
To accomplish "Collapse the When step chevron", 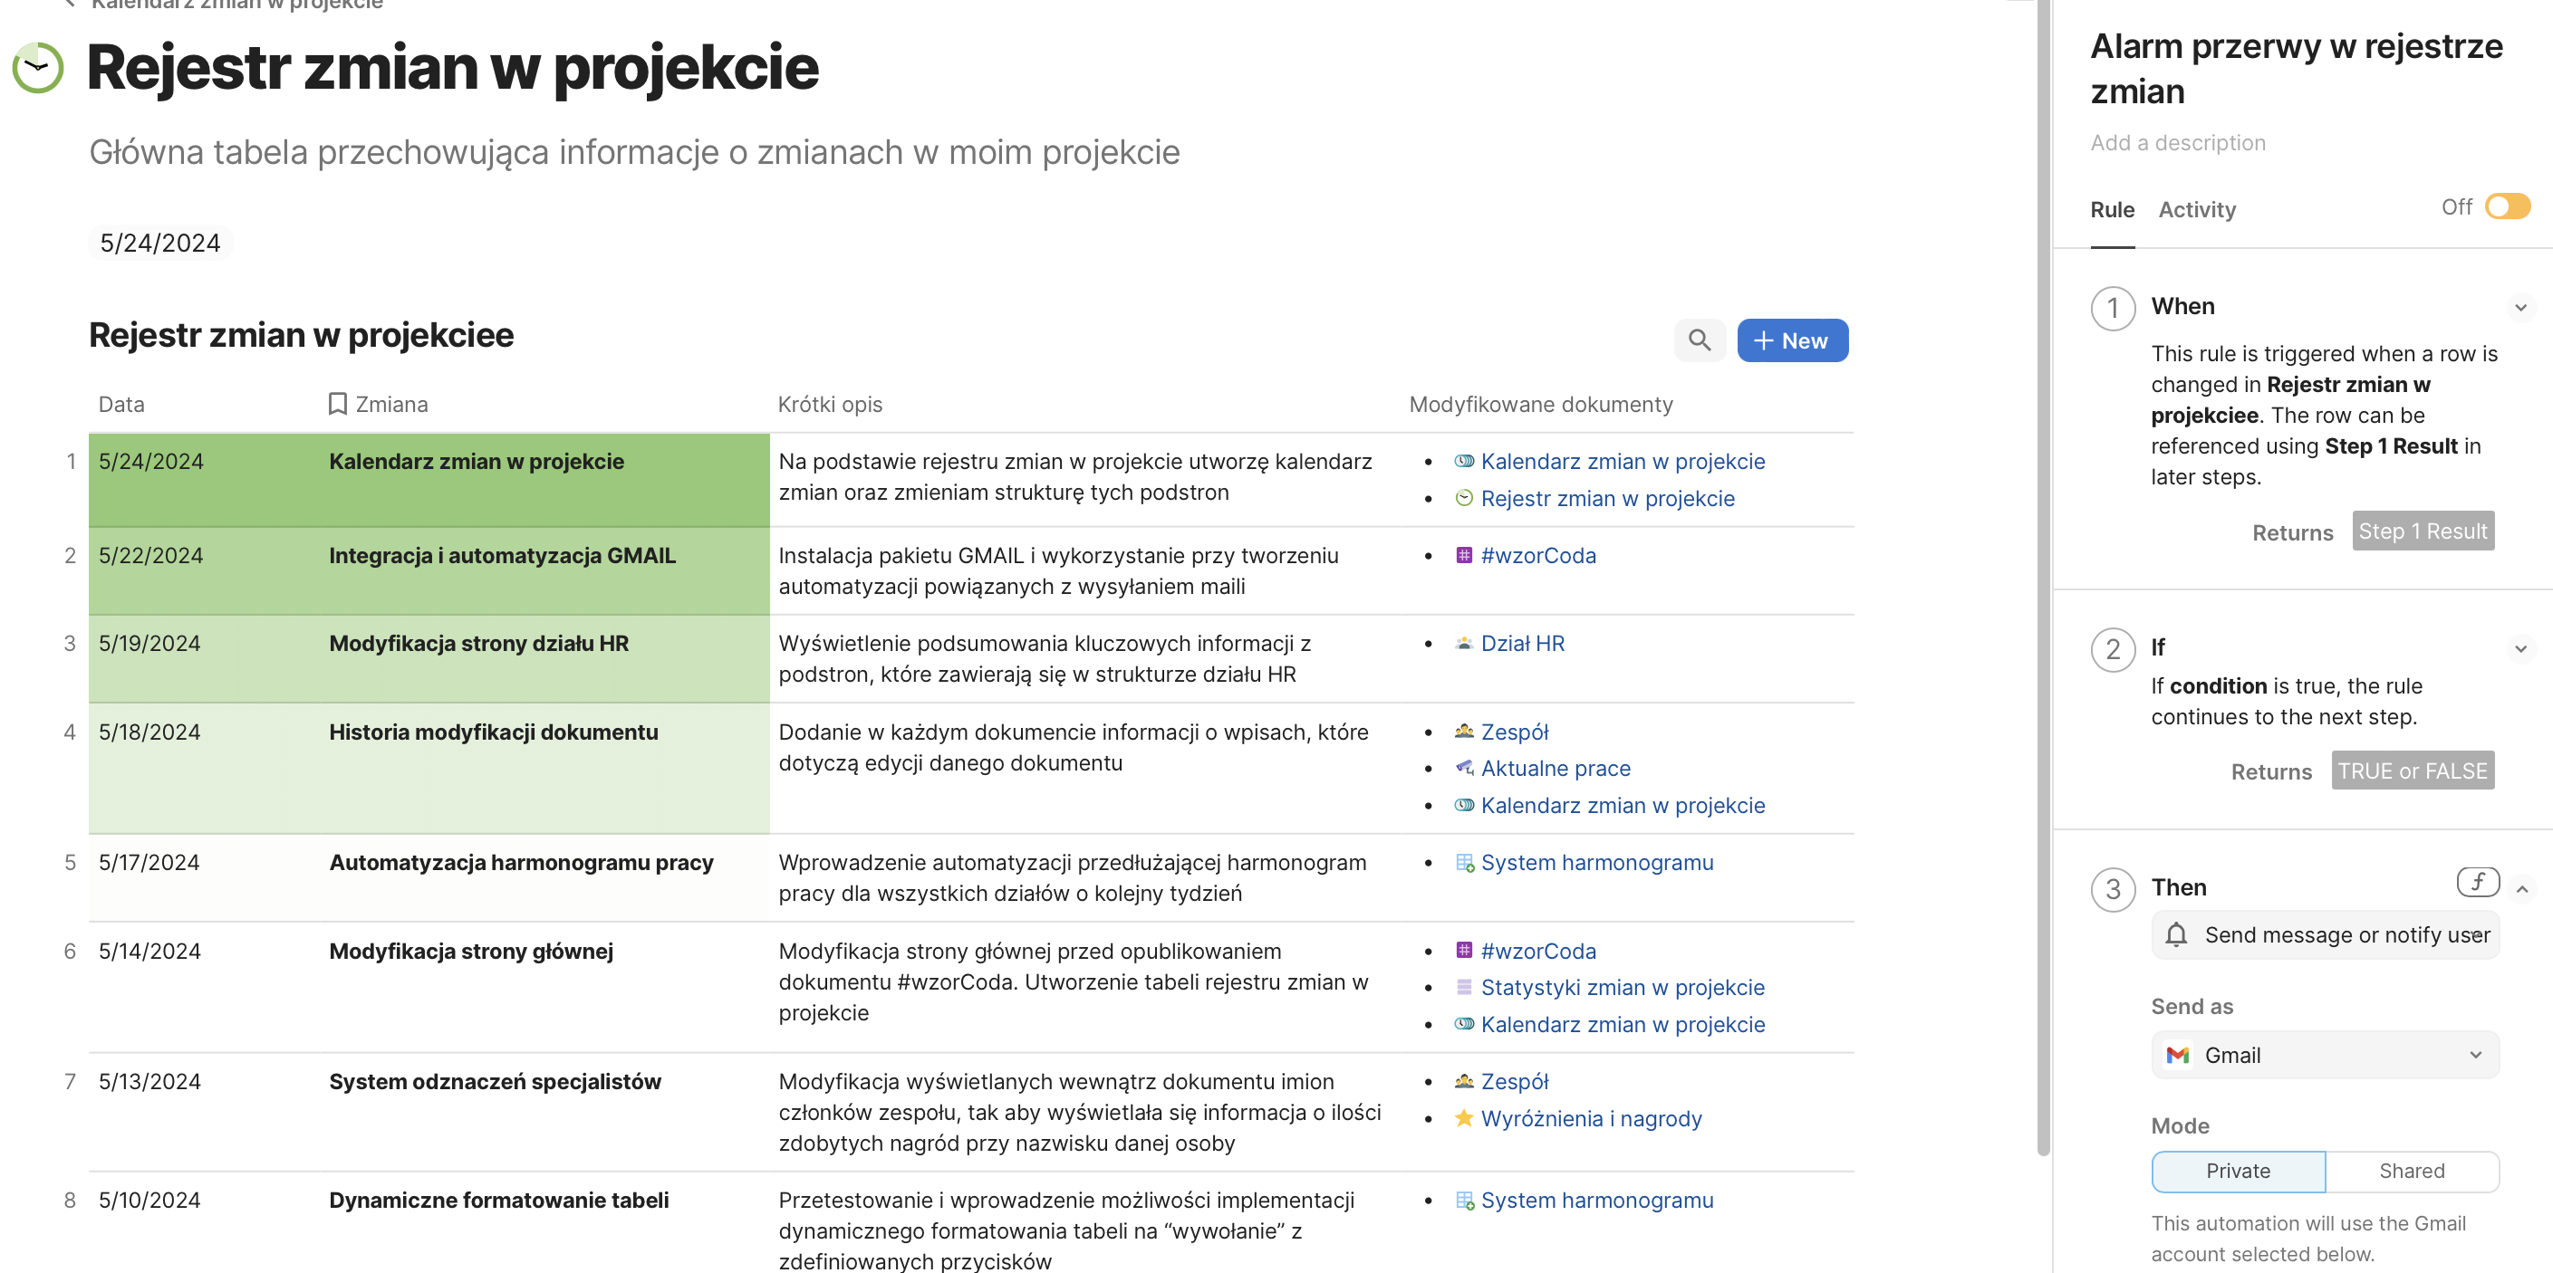I will [x=2519, y=307].
